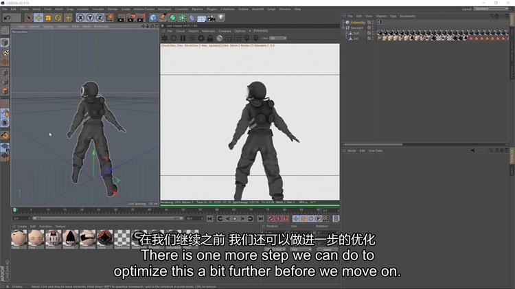
Task: Click the timeline scrubber at frame 0
Action: point(14,210)
